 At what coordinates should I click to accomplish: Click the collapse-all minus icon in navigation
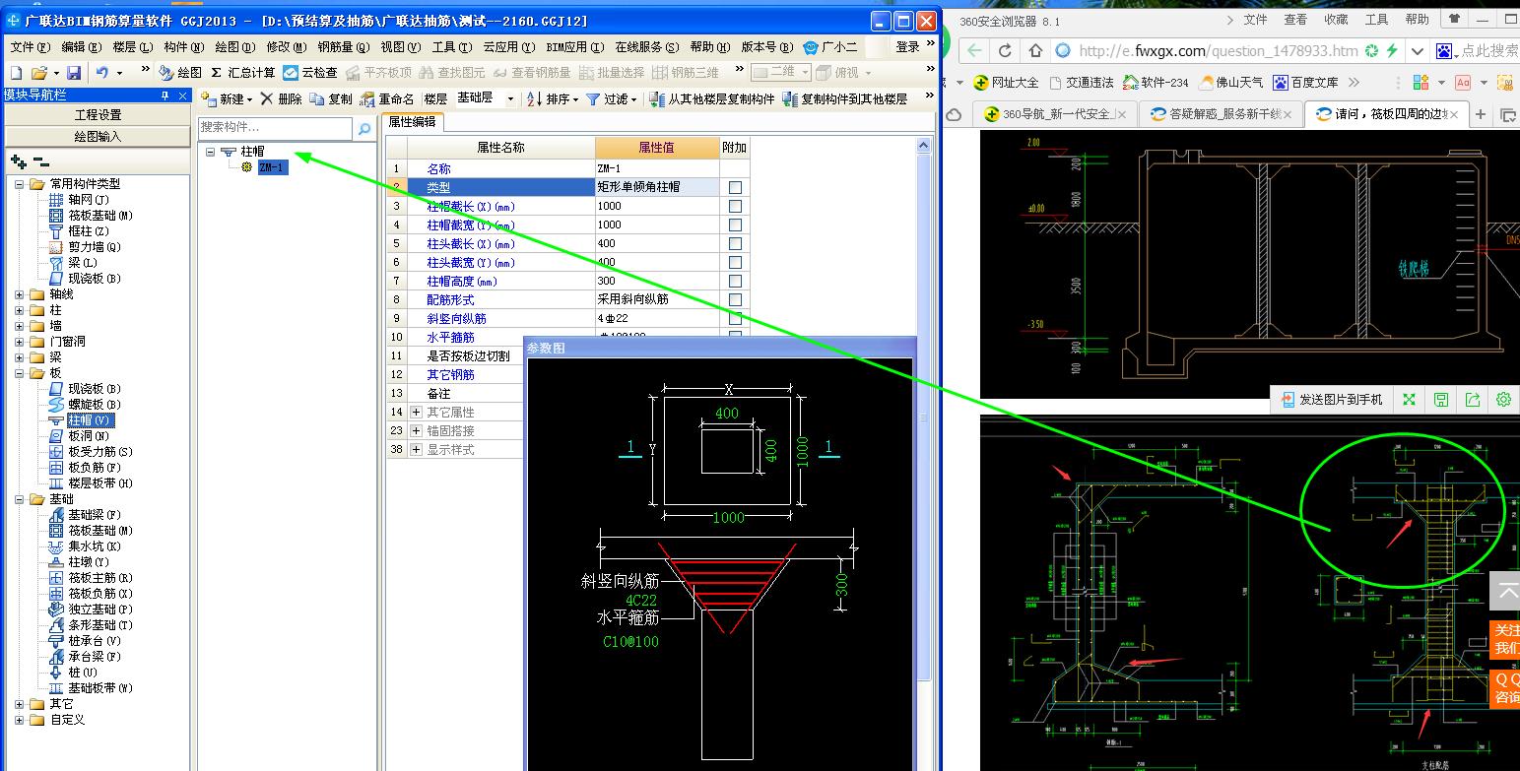[x=40, y=161]
